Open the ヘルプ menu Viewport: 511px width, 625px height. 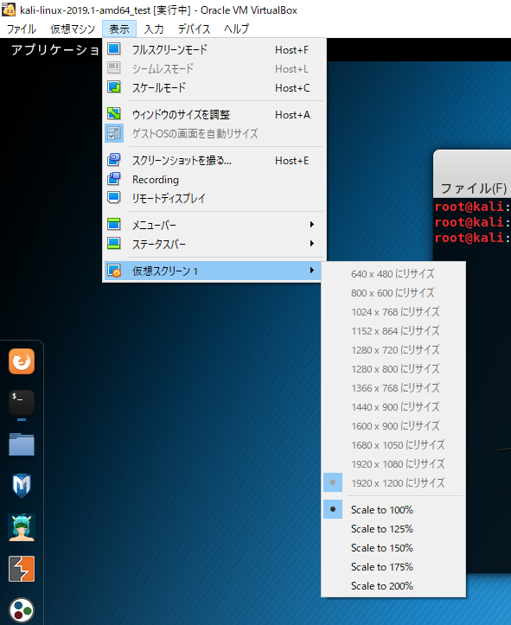click(236, 29)
